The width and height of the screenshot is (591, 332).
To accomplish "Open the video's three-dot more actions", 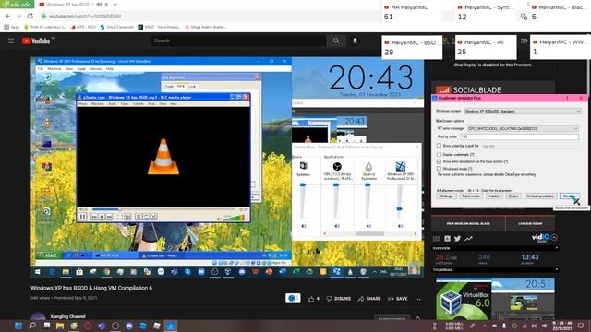I will (417, 299).
